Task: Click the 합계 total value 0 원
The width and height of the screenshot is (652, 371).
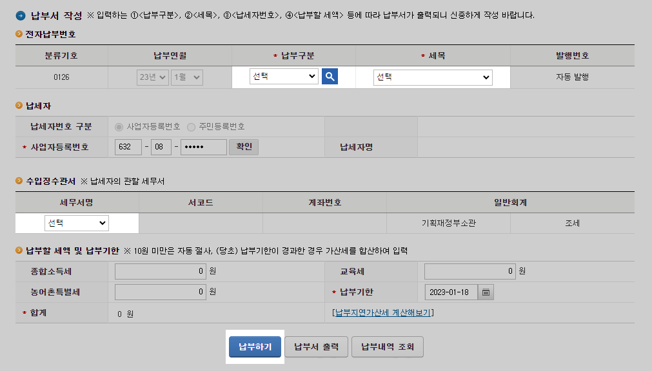Action: (x=125, y=314)
